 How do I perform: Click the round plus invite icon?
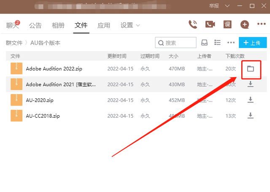(245, 24)
